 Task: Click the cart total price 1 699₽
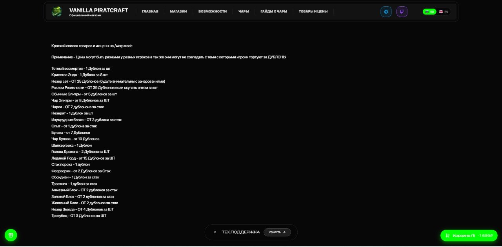[486, 236]
